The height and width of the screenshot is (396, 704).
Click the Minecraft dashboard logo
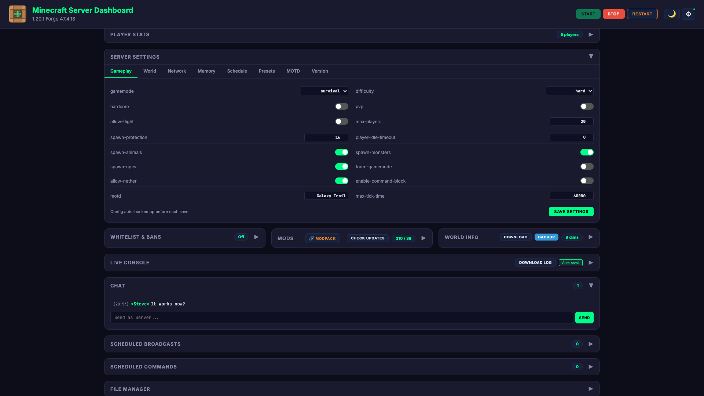point(17,14)
